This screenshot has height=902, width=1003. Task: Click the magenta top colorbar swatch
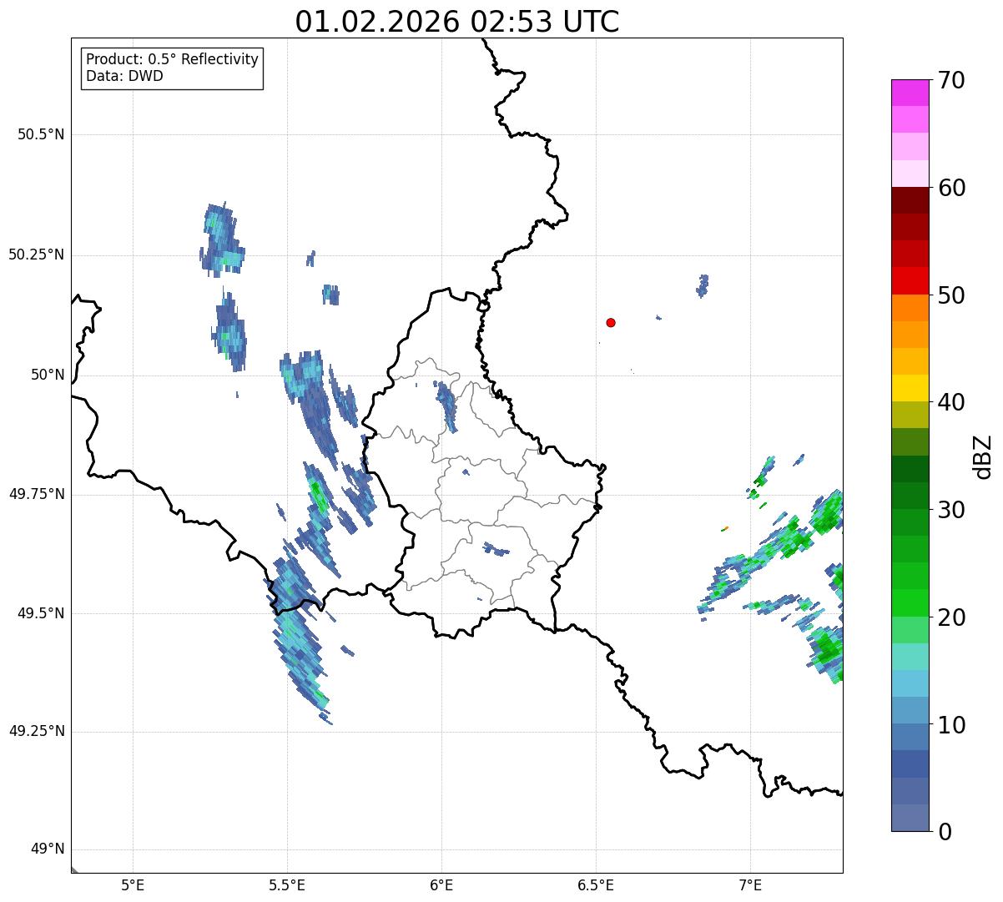[910, 93]
